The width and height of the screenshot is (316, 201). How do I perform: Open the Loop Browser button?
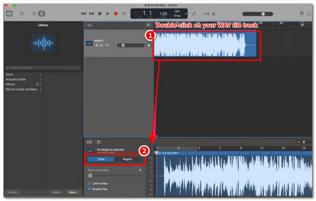(309, 14)
